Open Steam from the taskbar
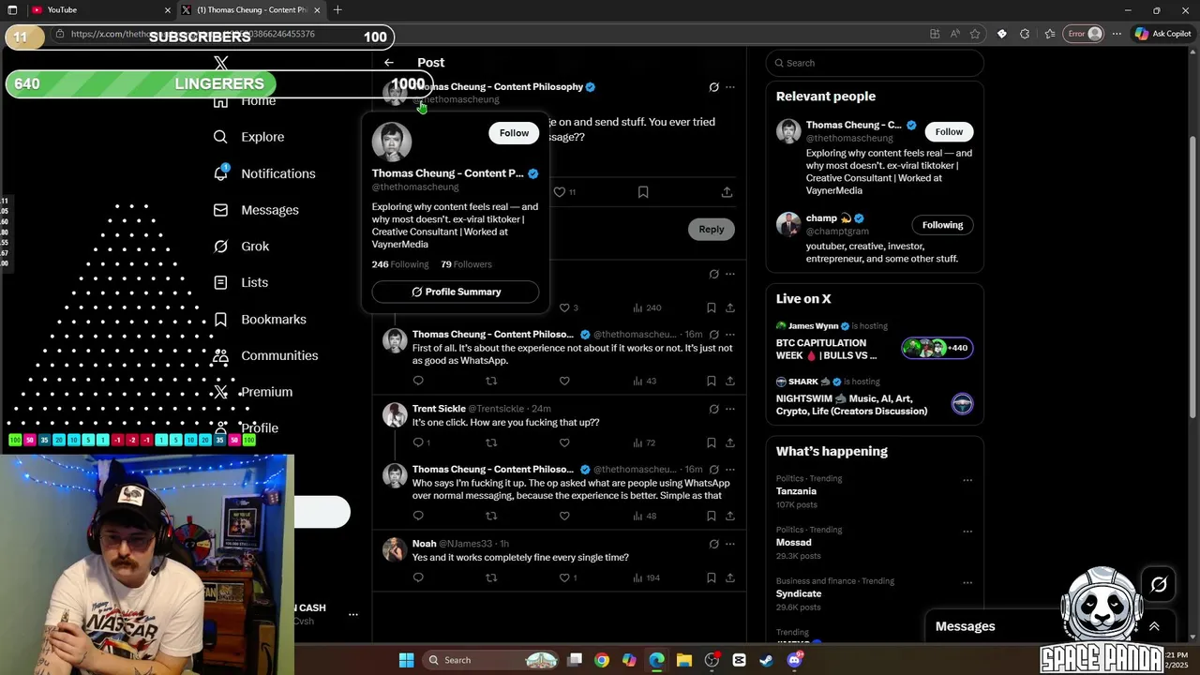The height and width of the screenshot is (675, 1200). (x=766, y=660)
